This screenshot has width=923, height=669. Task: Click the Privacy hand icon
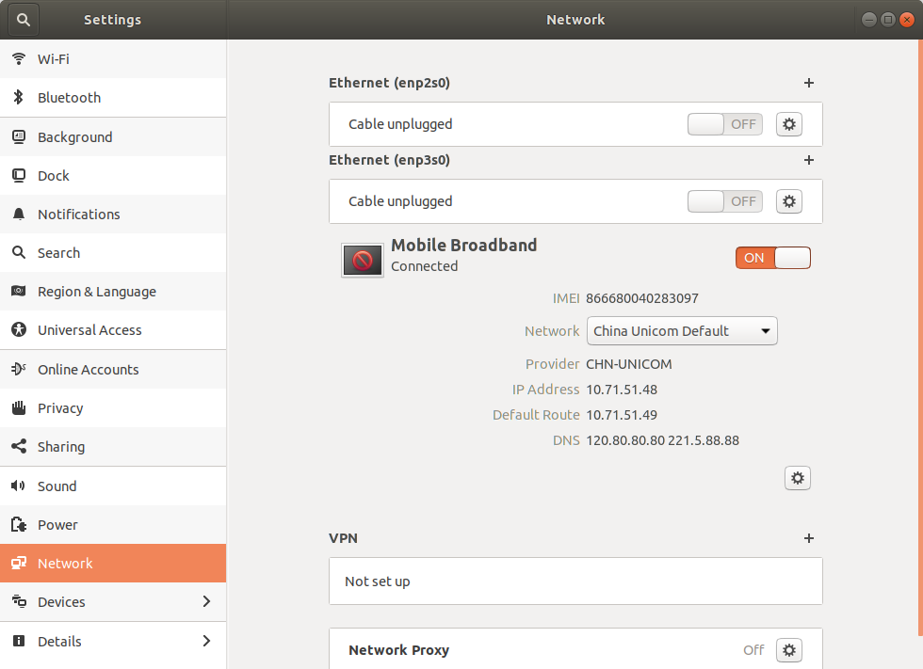19,408
